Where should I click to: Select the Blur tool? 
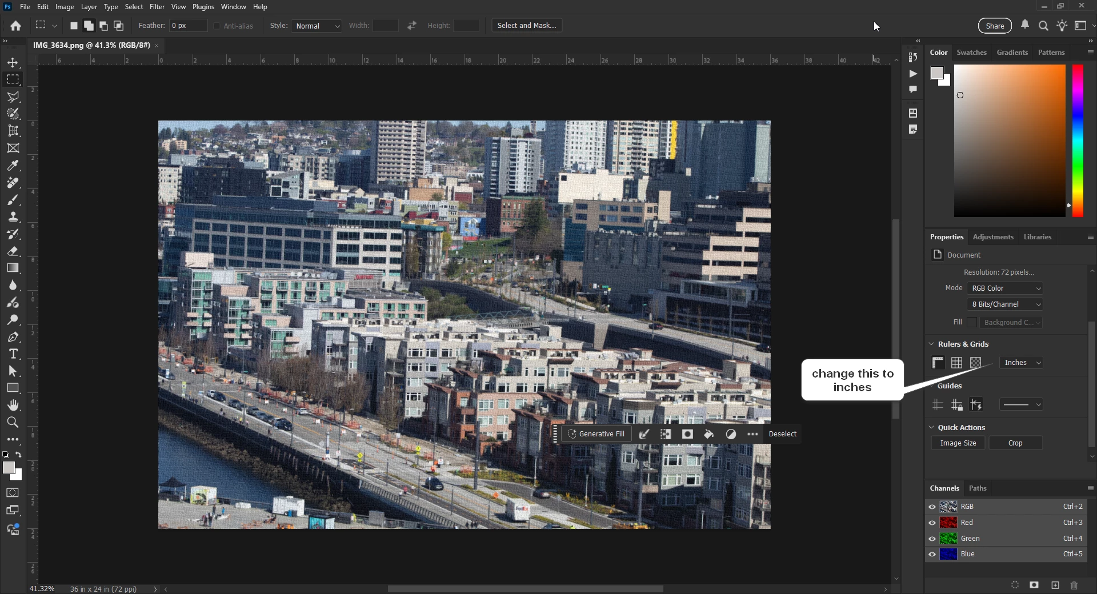(13, 285)
